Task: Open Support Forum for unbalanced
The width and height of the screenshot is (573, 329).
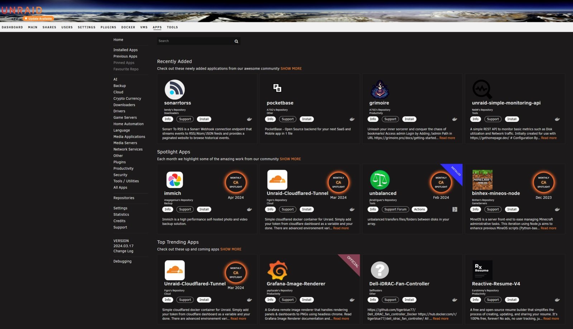Action: point(395,209)
